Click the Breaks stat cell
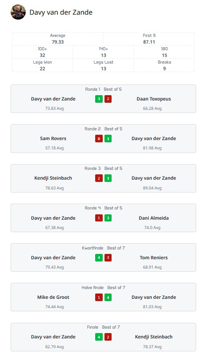The width and height of the screenshot is (205, 358). (x=164, y=65)
